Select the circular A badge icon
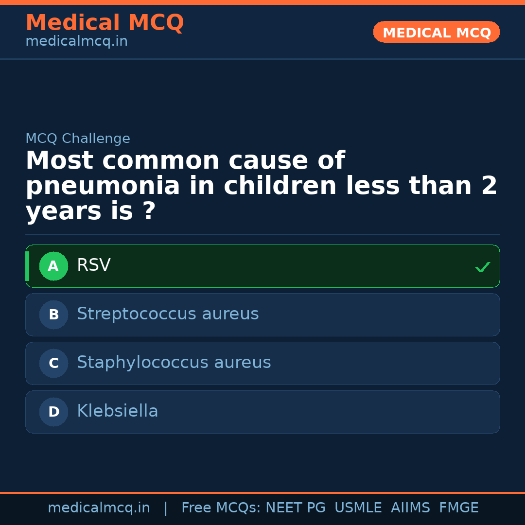This screenshot has height=525, width=525. pos(53,266)
